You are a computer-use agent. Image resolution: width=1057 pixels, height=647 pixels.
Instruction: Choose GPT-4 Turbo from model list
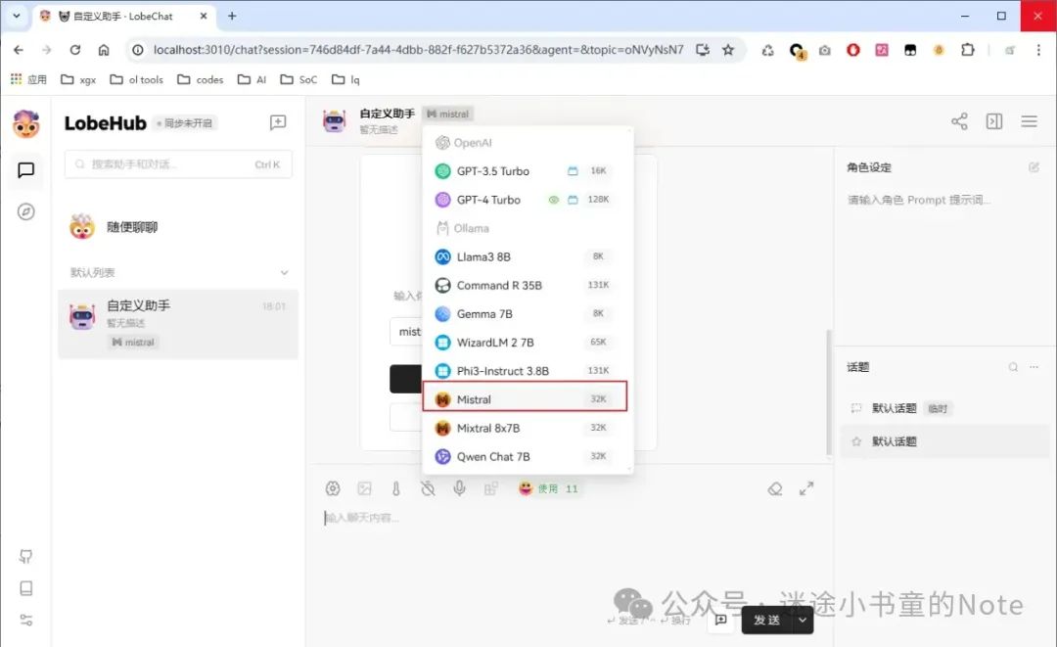tap(525, 200)
